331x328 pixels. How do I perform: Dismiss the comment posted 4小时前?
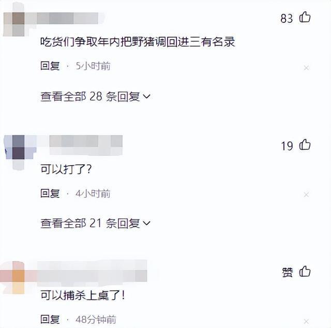click(x=306, y=194)
